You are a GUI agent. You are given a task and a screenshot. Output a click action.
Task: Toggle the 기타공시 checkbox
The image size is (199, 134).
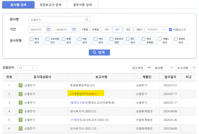click(96, 39)
